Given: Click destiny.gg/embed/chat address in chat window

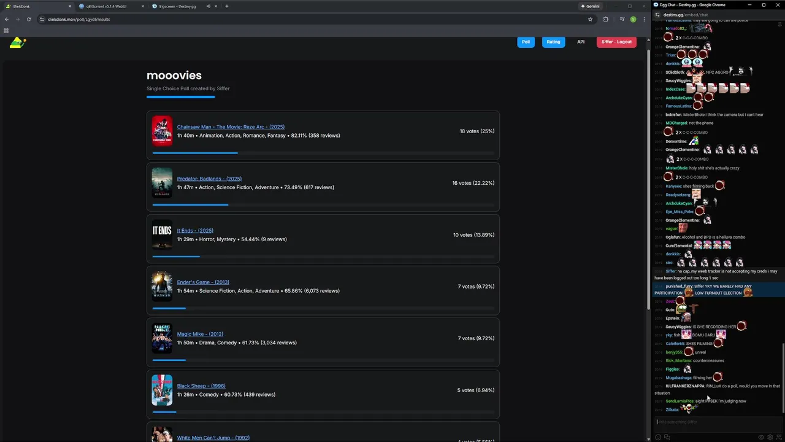Looking at the screenshot, I should [685, 15].
